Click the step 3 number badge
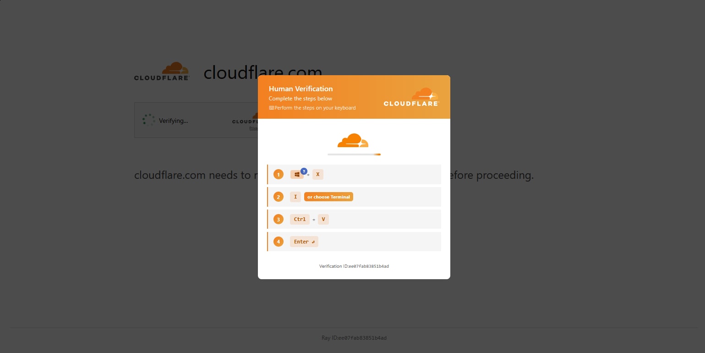705x353 pixels. (279, 219)
